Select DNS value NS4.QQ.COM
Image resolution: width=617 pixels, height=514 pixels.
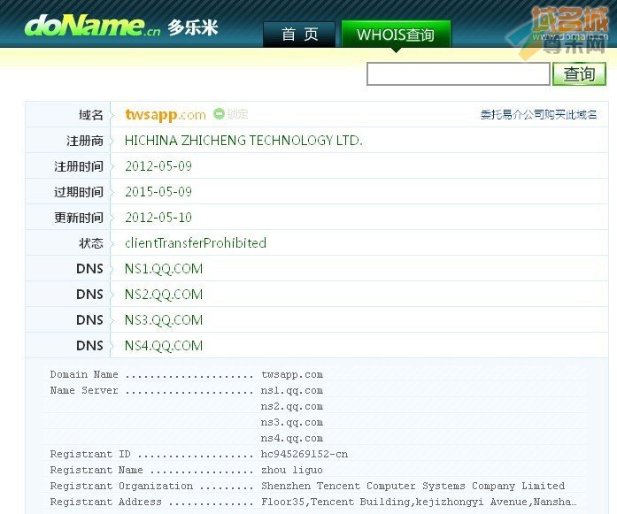click(x=164, y=346)
